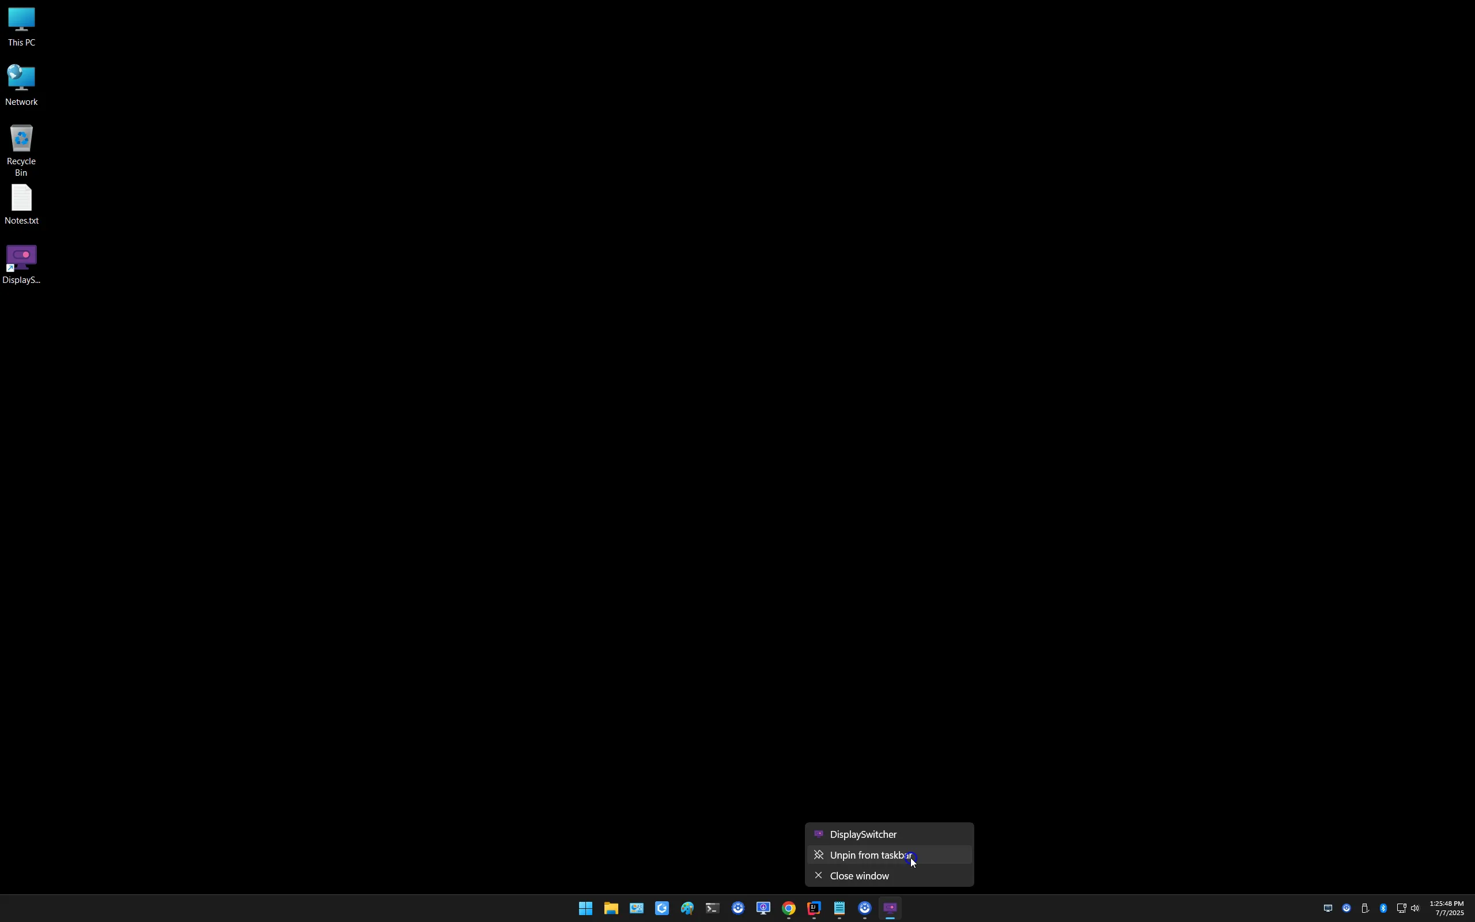Open the network connection tray icon

tap(1401, 909)
